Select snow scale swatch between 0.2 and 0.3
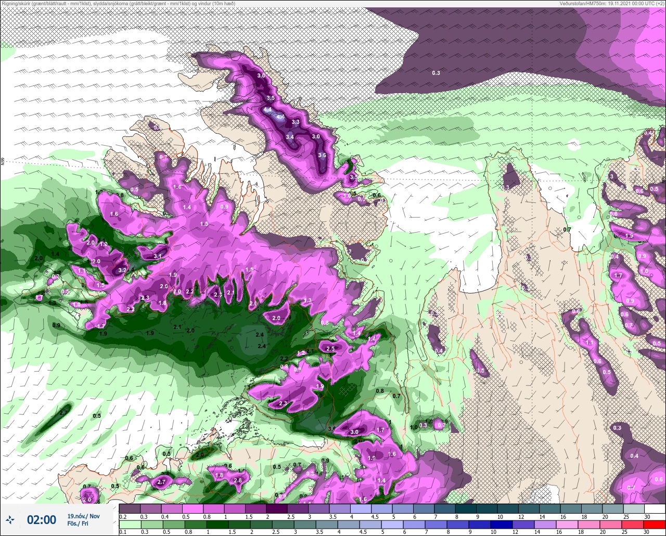Image resolution: width=666 pixels, height=536 pixels. point(130,508)
